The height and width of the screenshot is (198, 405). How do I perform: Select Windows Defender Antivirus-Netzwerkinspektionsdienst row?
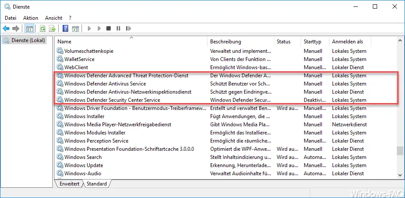213,92
